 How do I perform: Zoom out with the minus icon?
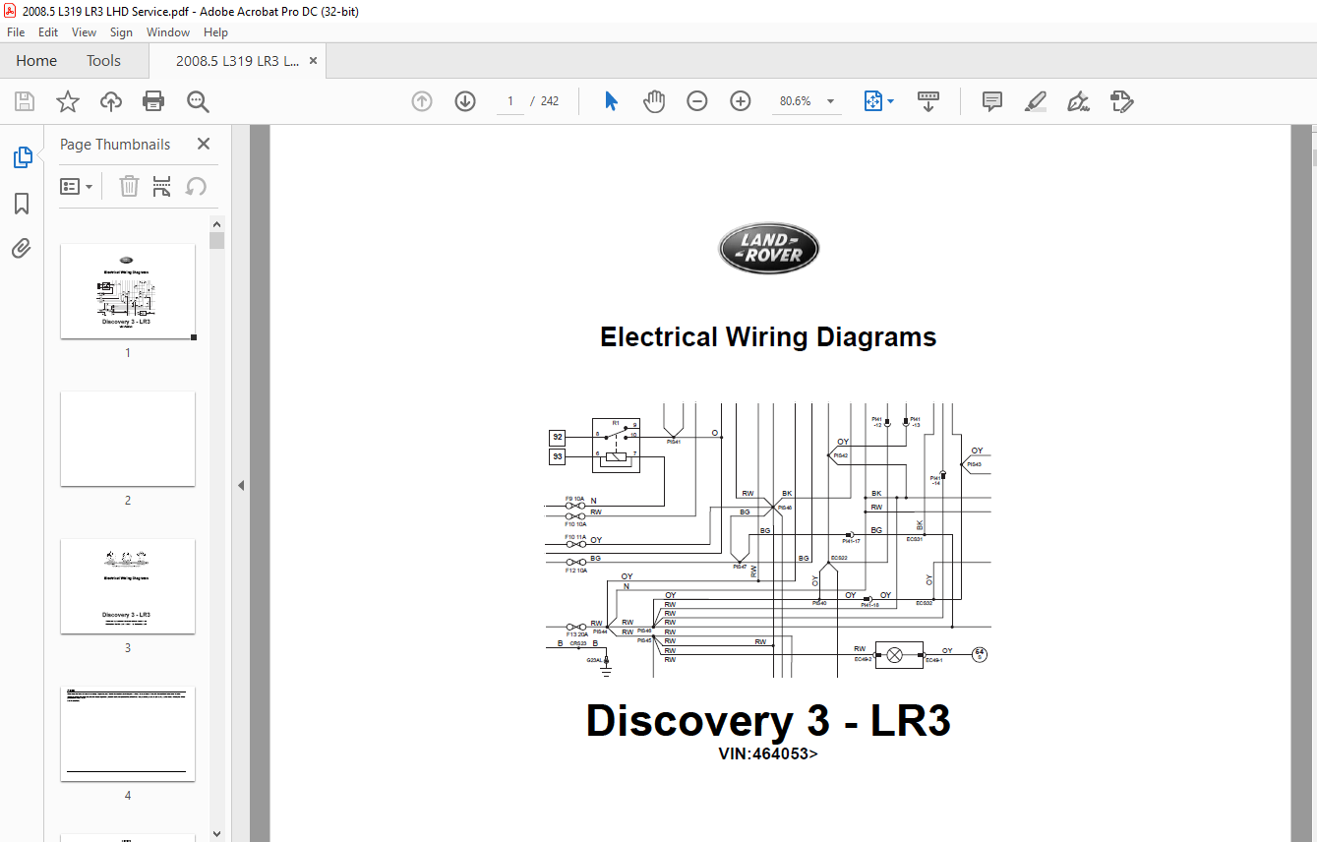[x=697, y=101]
